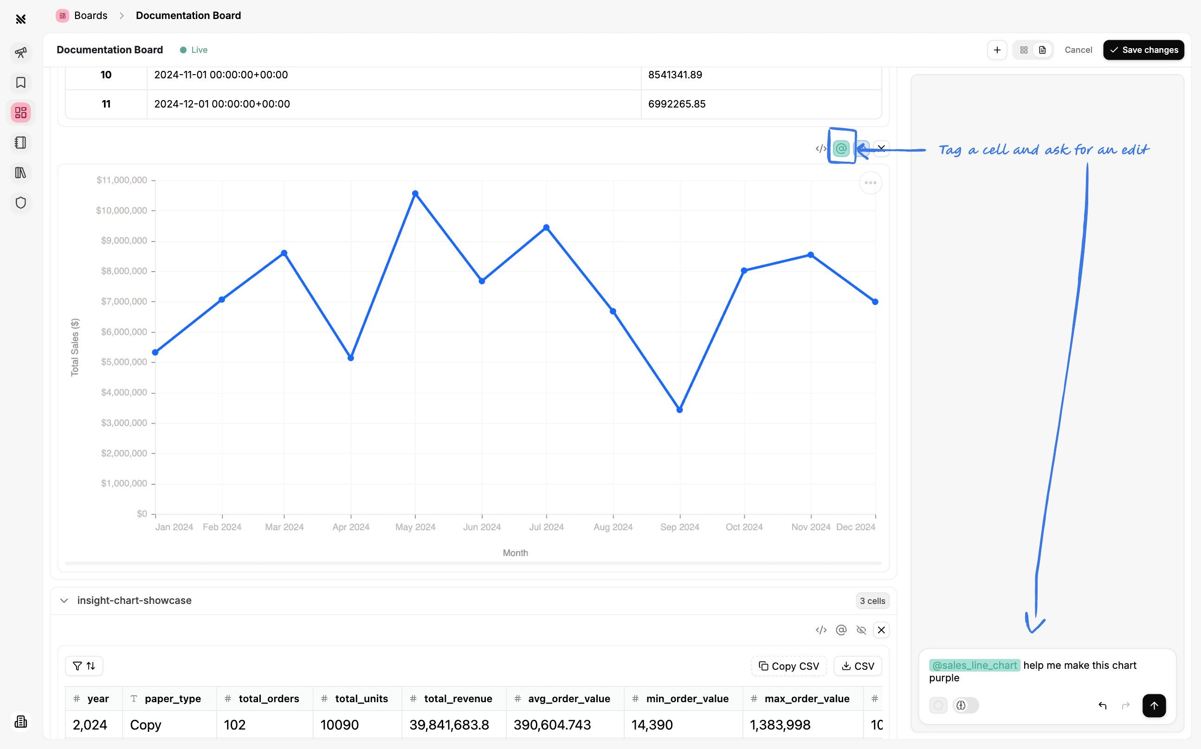Click the @ mention icon above the table cell
Screen dimensions: 1201x749
click(x=841, y=629)
